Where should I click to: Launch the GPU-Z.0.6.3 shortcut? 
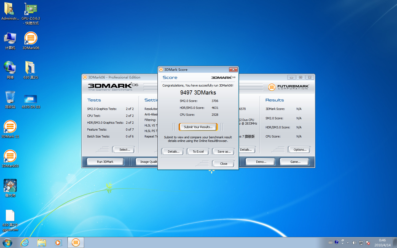tap(31, 13)
